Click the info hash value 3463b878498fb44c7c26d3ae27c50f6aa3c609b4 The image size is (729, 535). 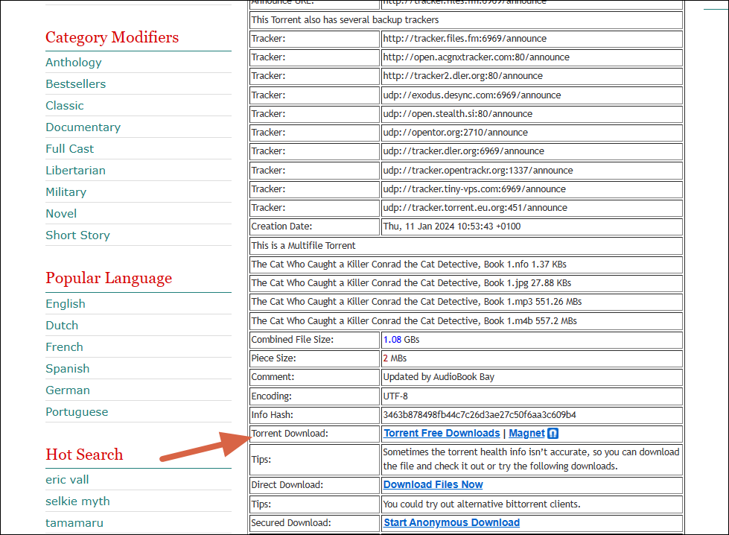click(480, 415)
